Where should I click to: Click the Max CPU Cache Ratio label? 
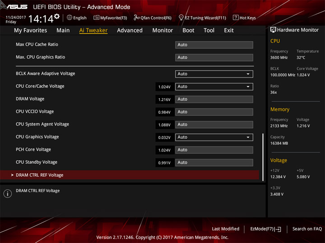(x=37, y=44)
